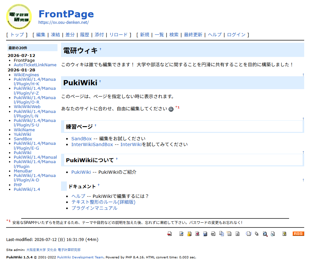The height and width of the screenshot is (259, 309).
Task: Open 一覧 page list link
Action: pos(159,35)
